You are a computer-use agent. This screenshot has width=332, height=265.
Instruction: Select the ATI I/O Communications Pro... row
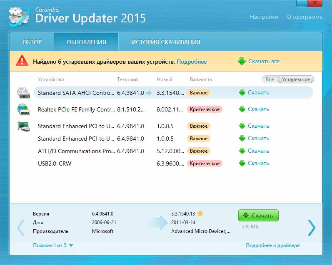tap(173, 151)
